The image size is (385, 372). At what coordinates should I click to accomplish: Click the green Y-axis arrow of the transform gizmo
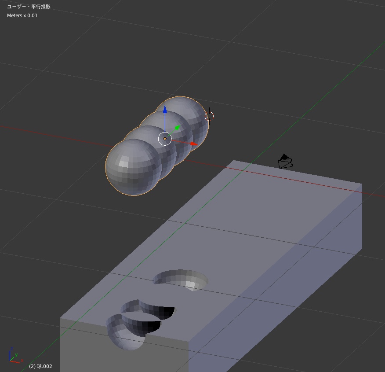pos(177,128)
